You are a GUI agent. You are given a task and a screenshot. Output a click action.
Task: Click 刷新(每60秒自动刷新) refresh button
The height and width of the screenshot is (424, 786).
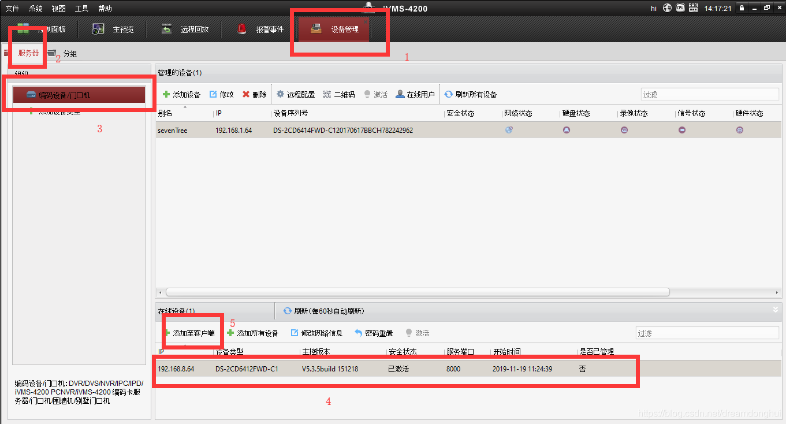pyautogui.click(x=323, y=311)
